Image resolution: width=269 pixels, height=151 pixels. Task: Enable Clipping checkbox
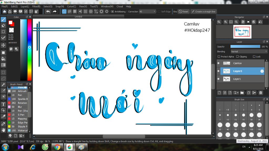[237, 57]
